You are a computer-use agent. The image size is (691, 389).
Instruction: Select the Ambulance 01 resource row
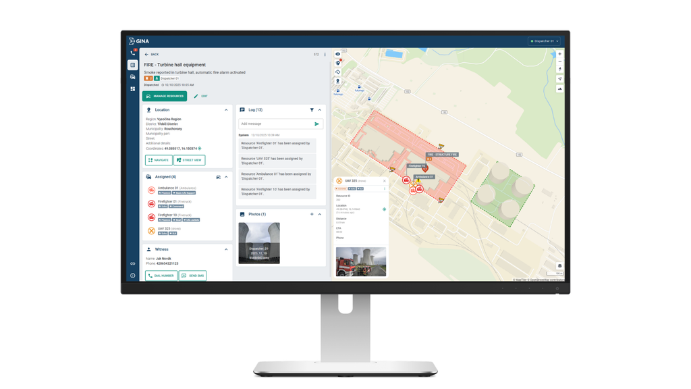[186, 190]
